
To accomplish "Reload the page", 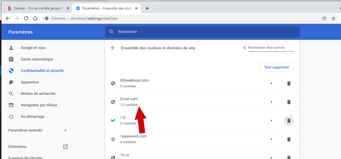I will (26, 19).
